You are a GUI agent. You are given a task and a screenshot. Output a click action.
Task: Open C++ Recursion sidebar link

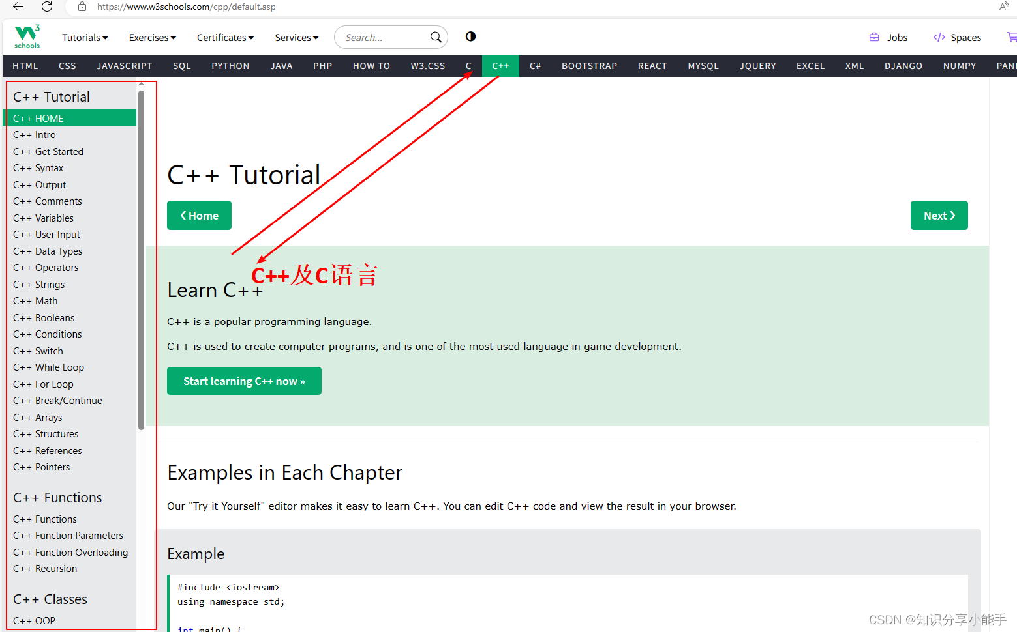[70, 569]
